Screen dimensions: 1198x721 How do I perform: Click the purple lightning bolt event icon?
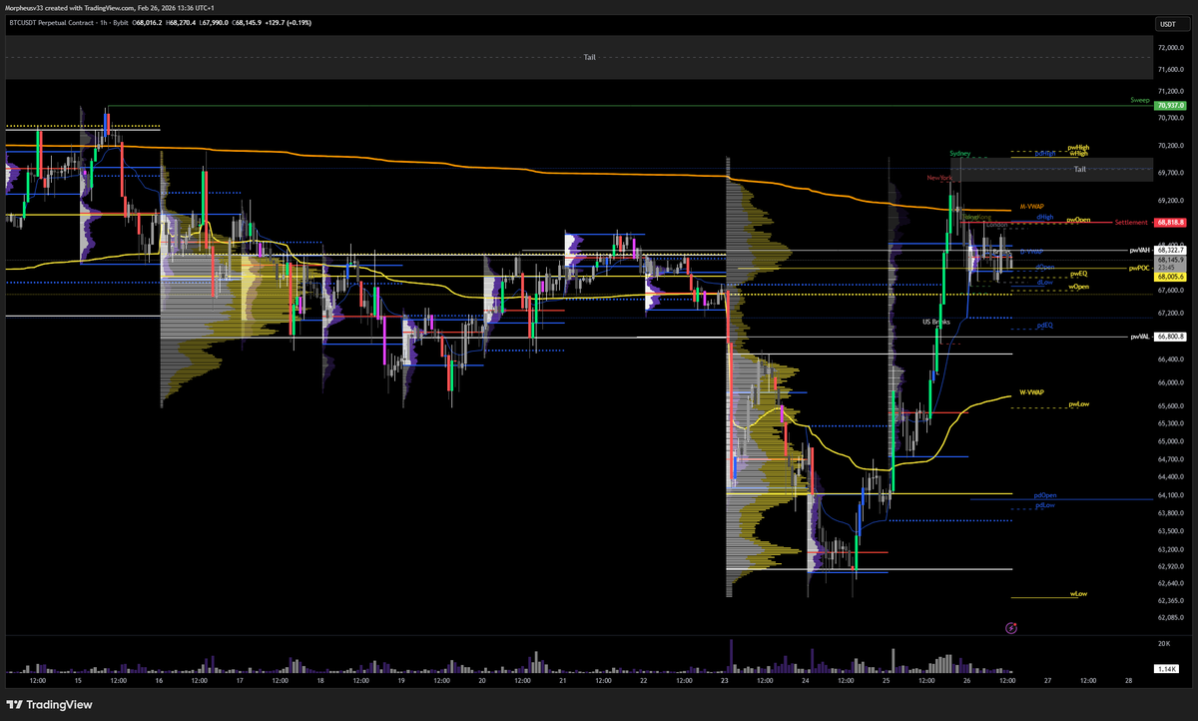[1011, 628]
